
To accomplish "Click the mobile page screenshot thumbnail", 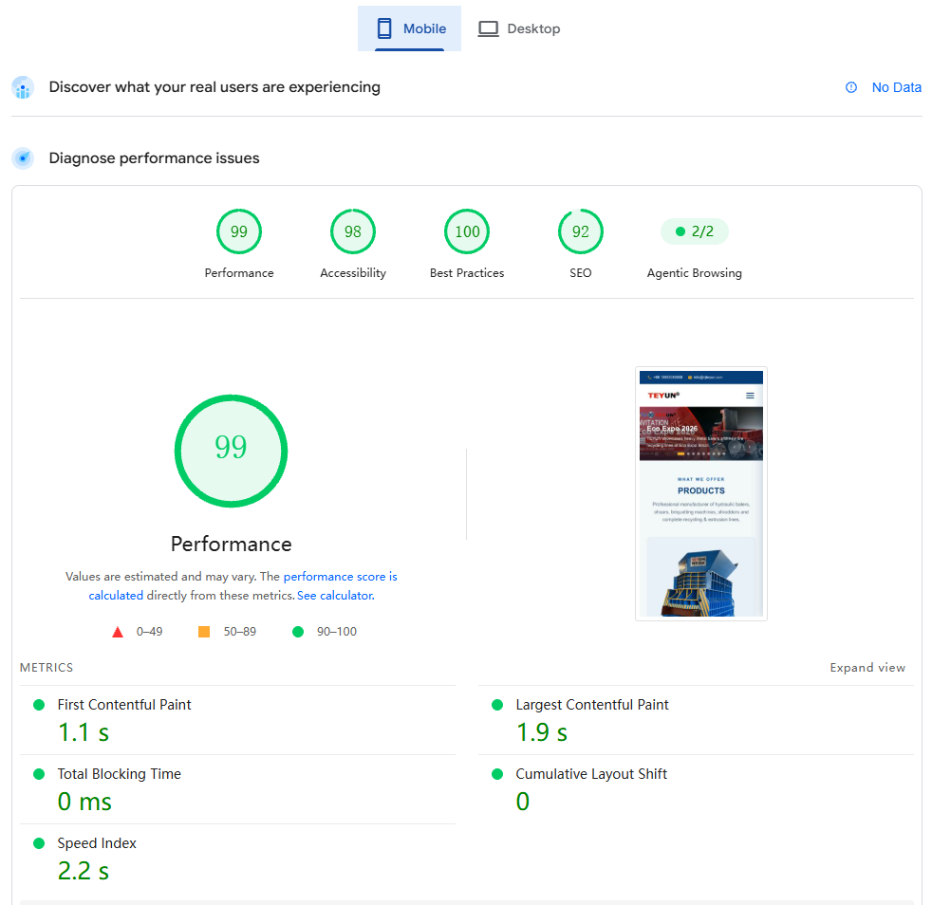I will pyautogui.click(x=701, y=494).
